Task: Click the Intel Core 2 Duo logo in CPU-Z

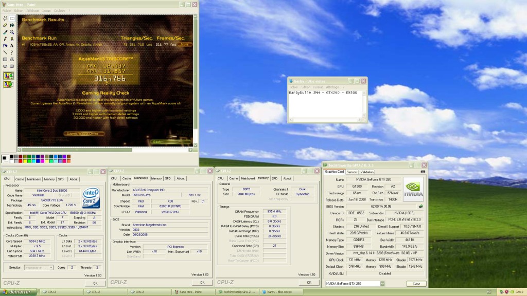Action: 91,197
